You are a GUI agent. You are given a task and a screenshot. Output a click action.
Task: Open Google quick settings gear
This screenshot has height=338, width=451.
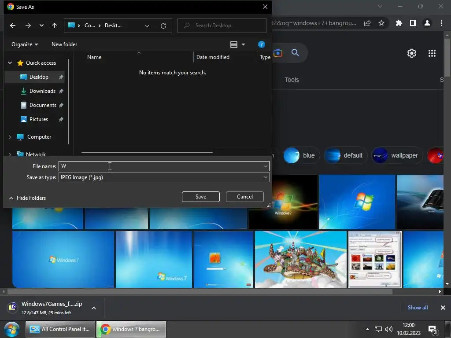tap(412, 53)
